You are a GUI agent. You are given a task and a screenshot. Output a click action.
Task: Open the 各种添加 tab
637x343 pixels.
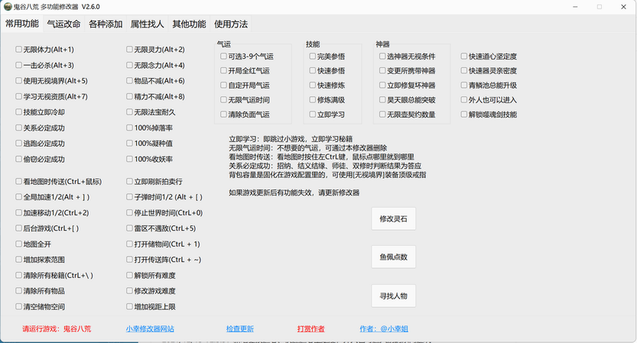[x=106, y=24]
